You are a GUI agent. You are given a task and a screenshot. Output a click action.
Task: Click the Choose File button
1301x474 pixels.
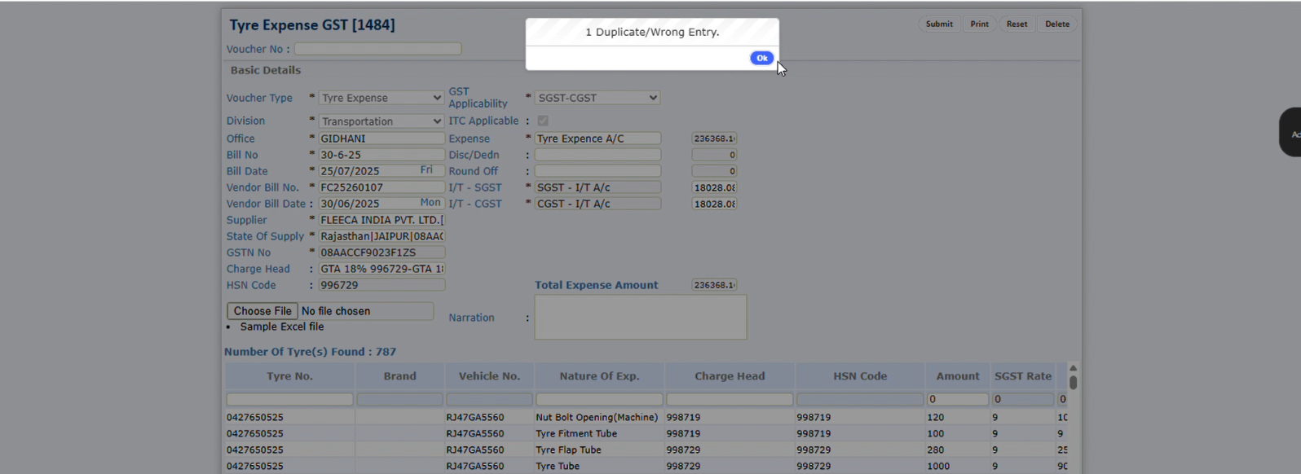[262, 311]
